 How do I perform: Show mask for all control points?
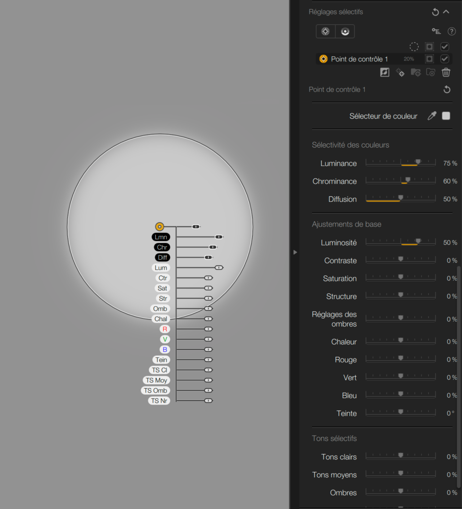pos(429,47)
